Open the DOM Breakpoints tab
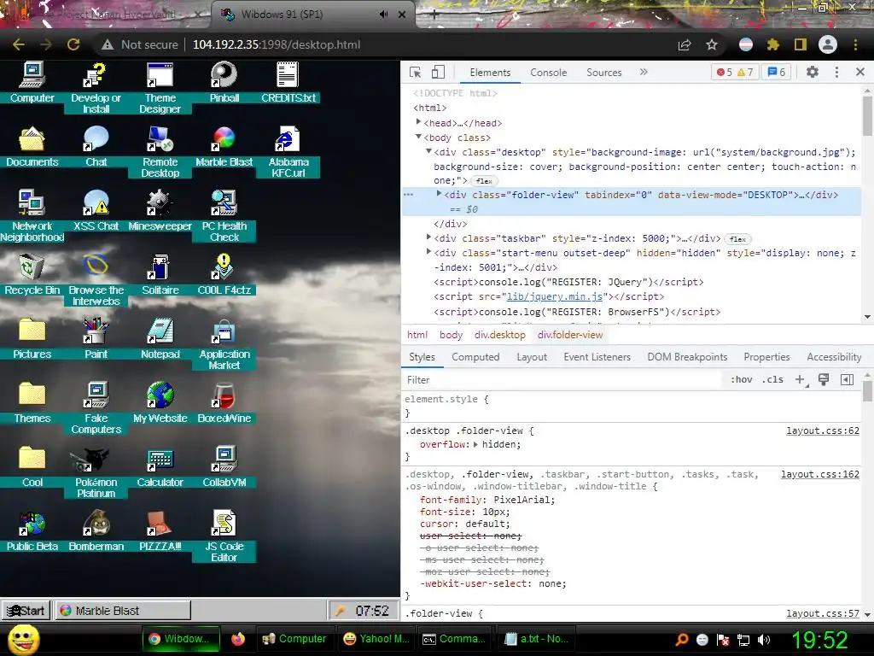This screenshot has height=656, width=874. 687,357
